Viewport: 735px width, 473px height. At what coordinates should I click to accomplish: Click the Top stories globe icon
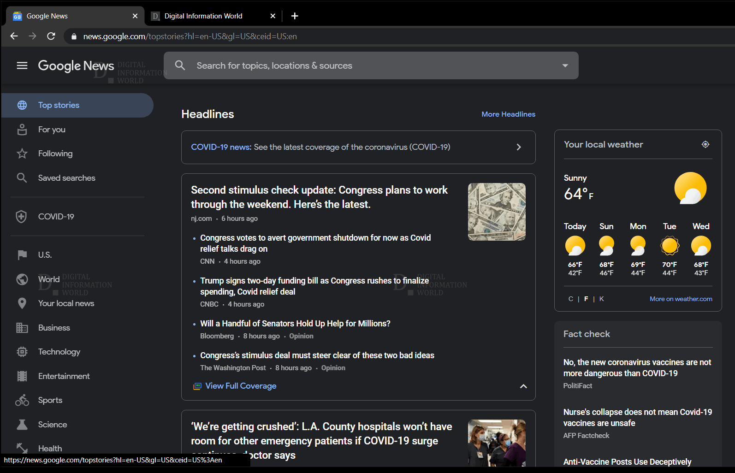[x=22, y=105]
